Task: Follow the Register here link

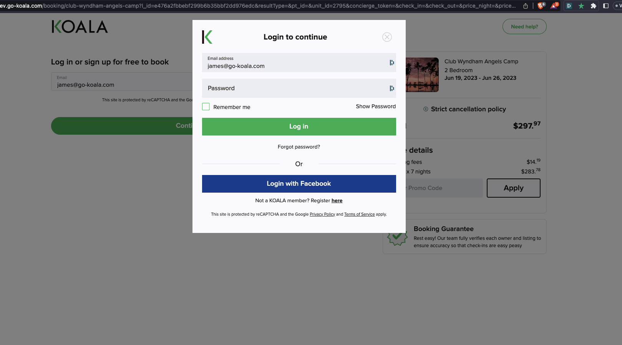Action: (x=337, y=200)
